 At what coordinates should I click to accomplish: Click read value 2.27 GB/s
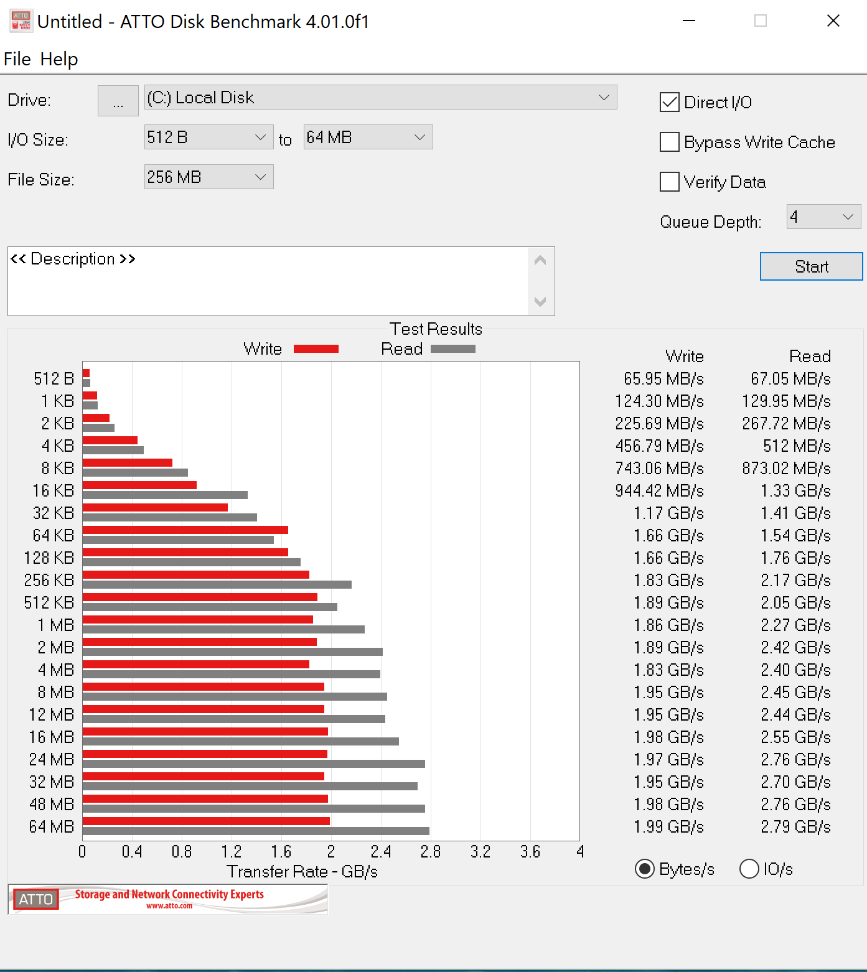(796, 625)
